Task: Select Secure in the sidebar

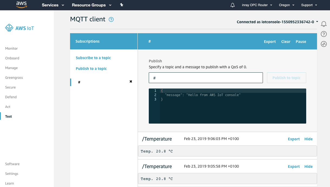Action: point(10,87)
